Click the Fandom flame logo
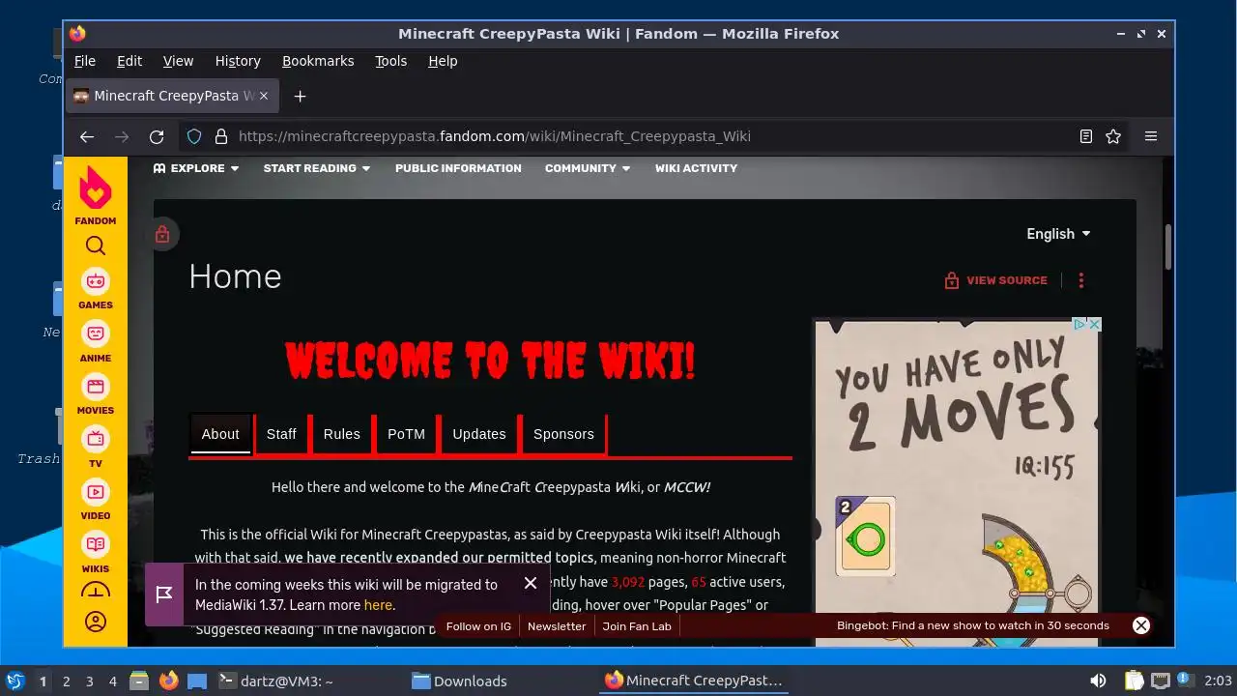 coord(96,188)
